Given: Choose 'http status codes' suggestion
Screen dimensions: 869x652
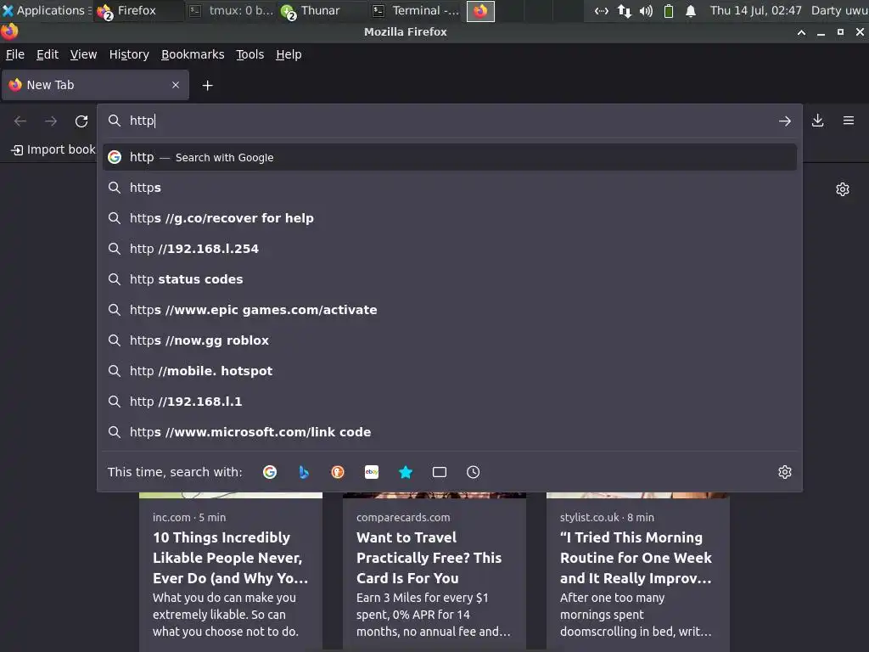Looking at the screenshot, I should (x=450, y=278).
